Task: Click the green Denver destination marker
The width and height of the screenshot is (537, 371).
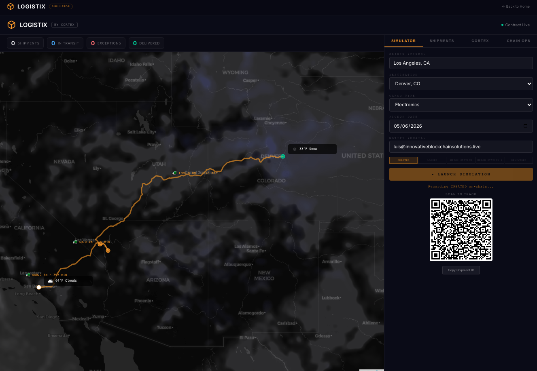Action: coord(283,156)
